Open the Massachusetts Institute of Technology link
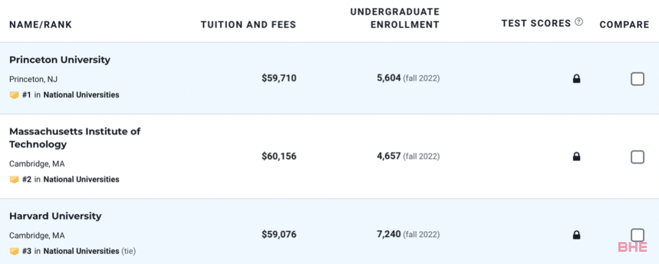Screen dimensions: 659x264 point(75,138)
